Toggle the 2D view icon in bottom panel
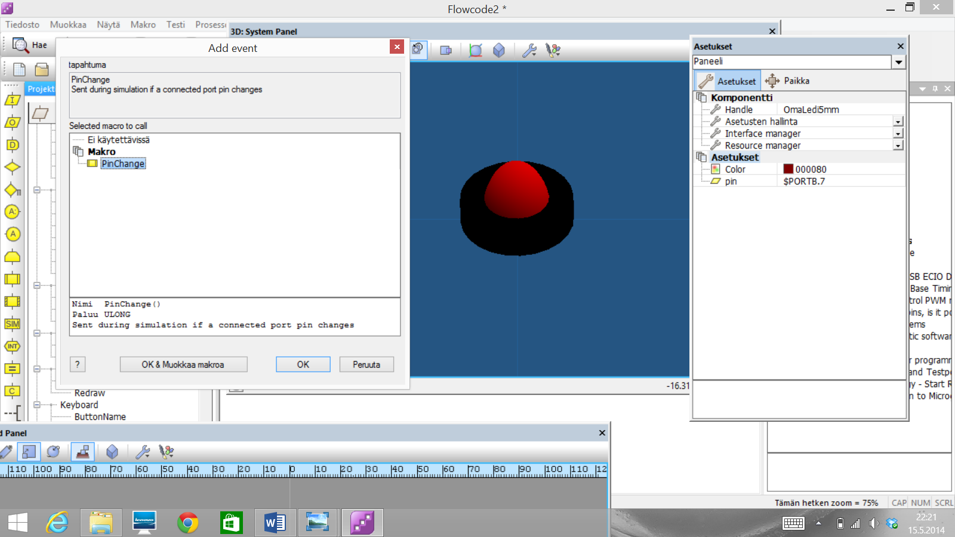The height and width of the screenshot is (537, 955). (29, 452)
